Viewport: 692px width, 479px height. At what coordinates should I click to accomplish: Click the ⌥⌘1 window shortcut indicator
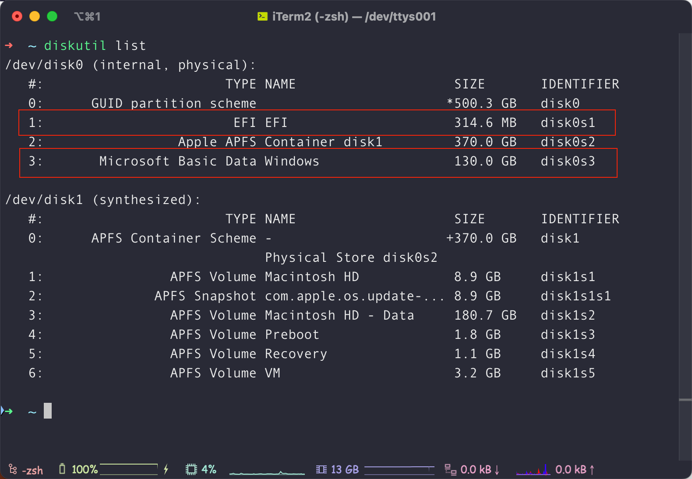(x=87, y=17)
